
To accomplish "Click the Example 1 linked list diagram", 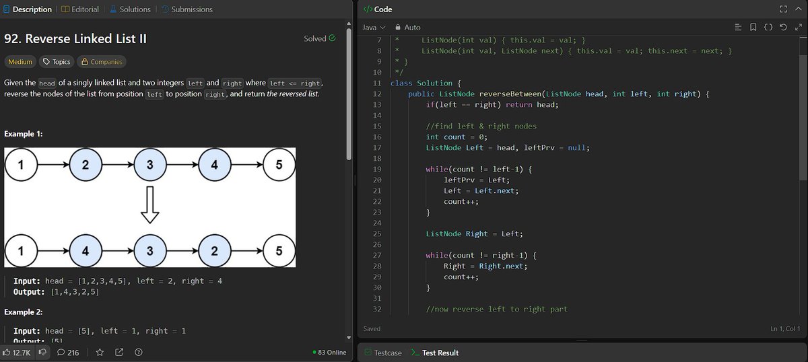I will click(149, 208).
